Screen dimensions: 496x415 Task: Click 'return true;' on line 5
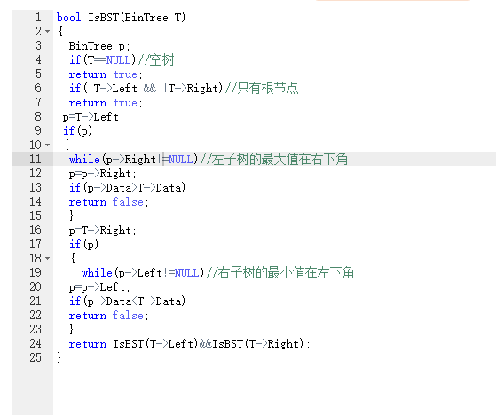106,74
